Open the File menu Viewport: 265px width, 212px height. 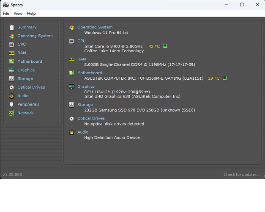(x=6, y=14)
